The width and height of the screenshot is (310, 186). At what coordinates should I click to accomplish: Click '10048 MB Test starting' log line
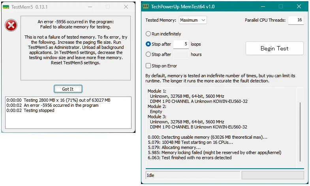coord(190,142)
